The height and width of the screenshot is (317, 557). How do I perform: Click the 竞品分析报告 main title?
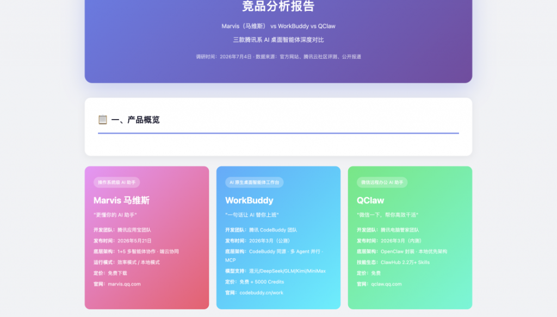tap(278, 6)
